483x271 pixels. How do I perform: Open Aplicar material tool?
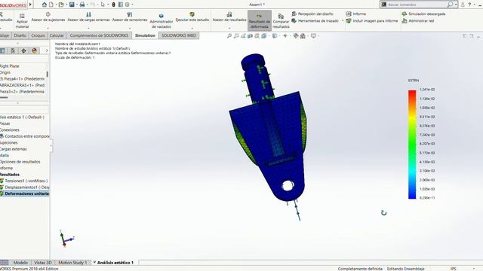pyautogui.click(x=22, y=21)
